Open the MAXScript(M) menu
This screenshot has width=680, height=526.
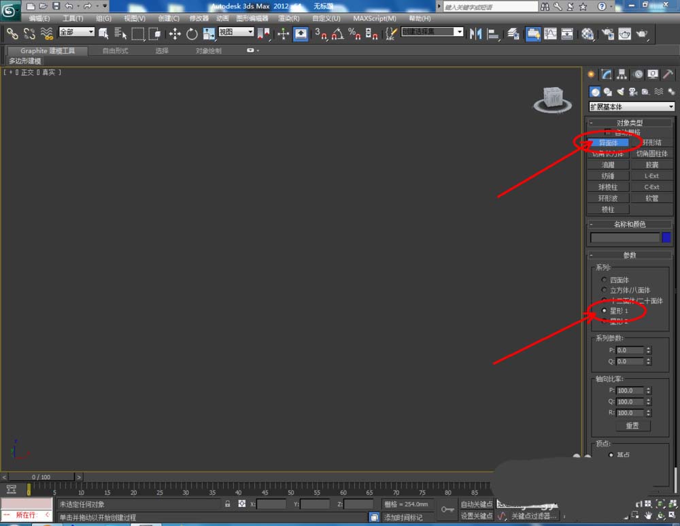[375, 18]
